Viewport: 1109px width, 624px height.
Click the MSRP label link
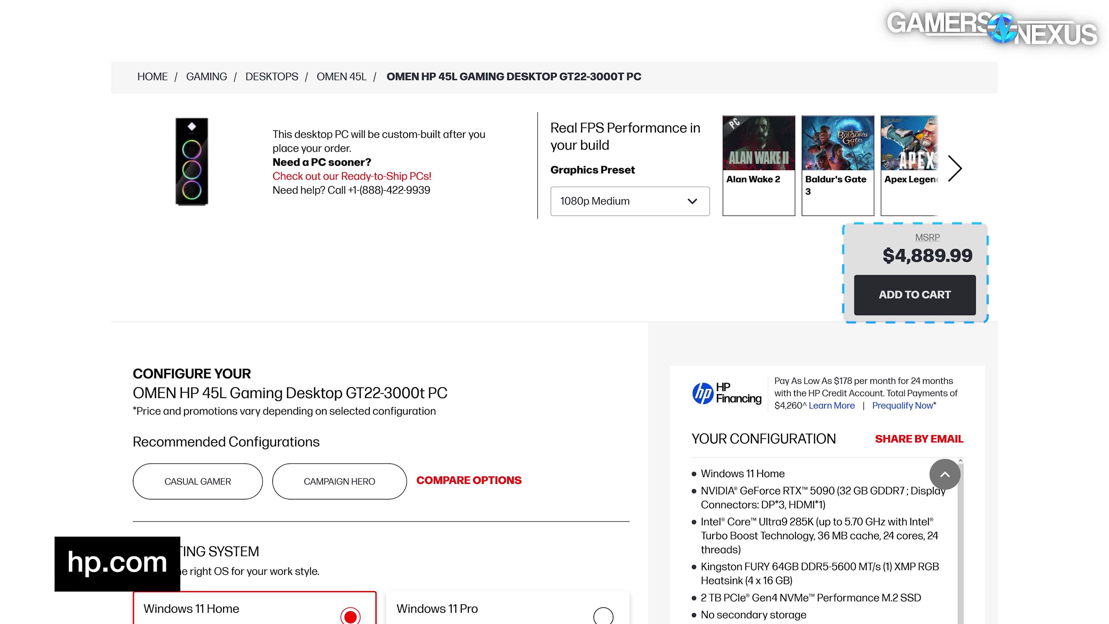coord(927,237)
